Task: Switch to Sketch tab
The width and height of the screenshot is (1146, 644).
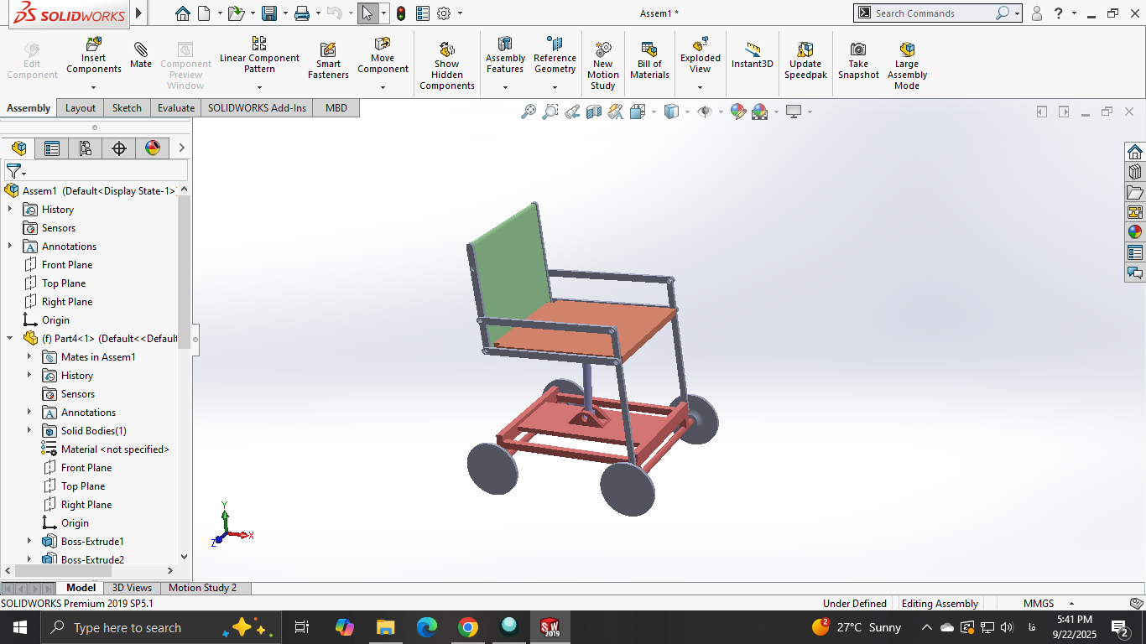Action: (127, 107)
